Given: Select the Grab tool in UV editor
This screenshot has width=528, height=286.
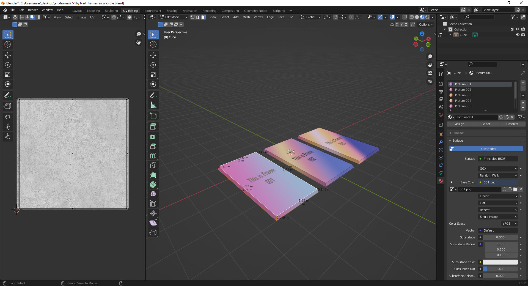Looking at the screenshot, I should point(8,117).
